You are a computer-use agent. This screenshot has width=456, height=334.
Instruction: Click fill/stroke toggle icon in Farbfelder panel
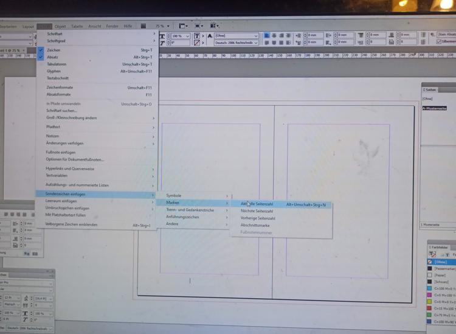[x=432, y=254]
